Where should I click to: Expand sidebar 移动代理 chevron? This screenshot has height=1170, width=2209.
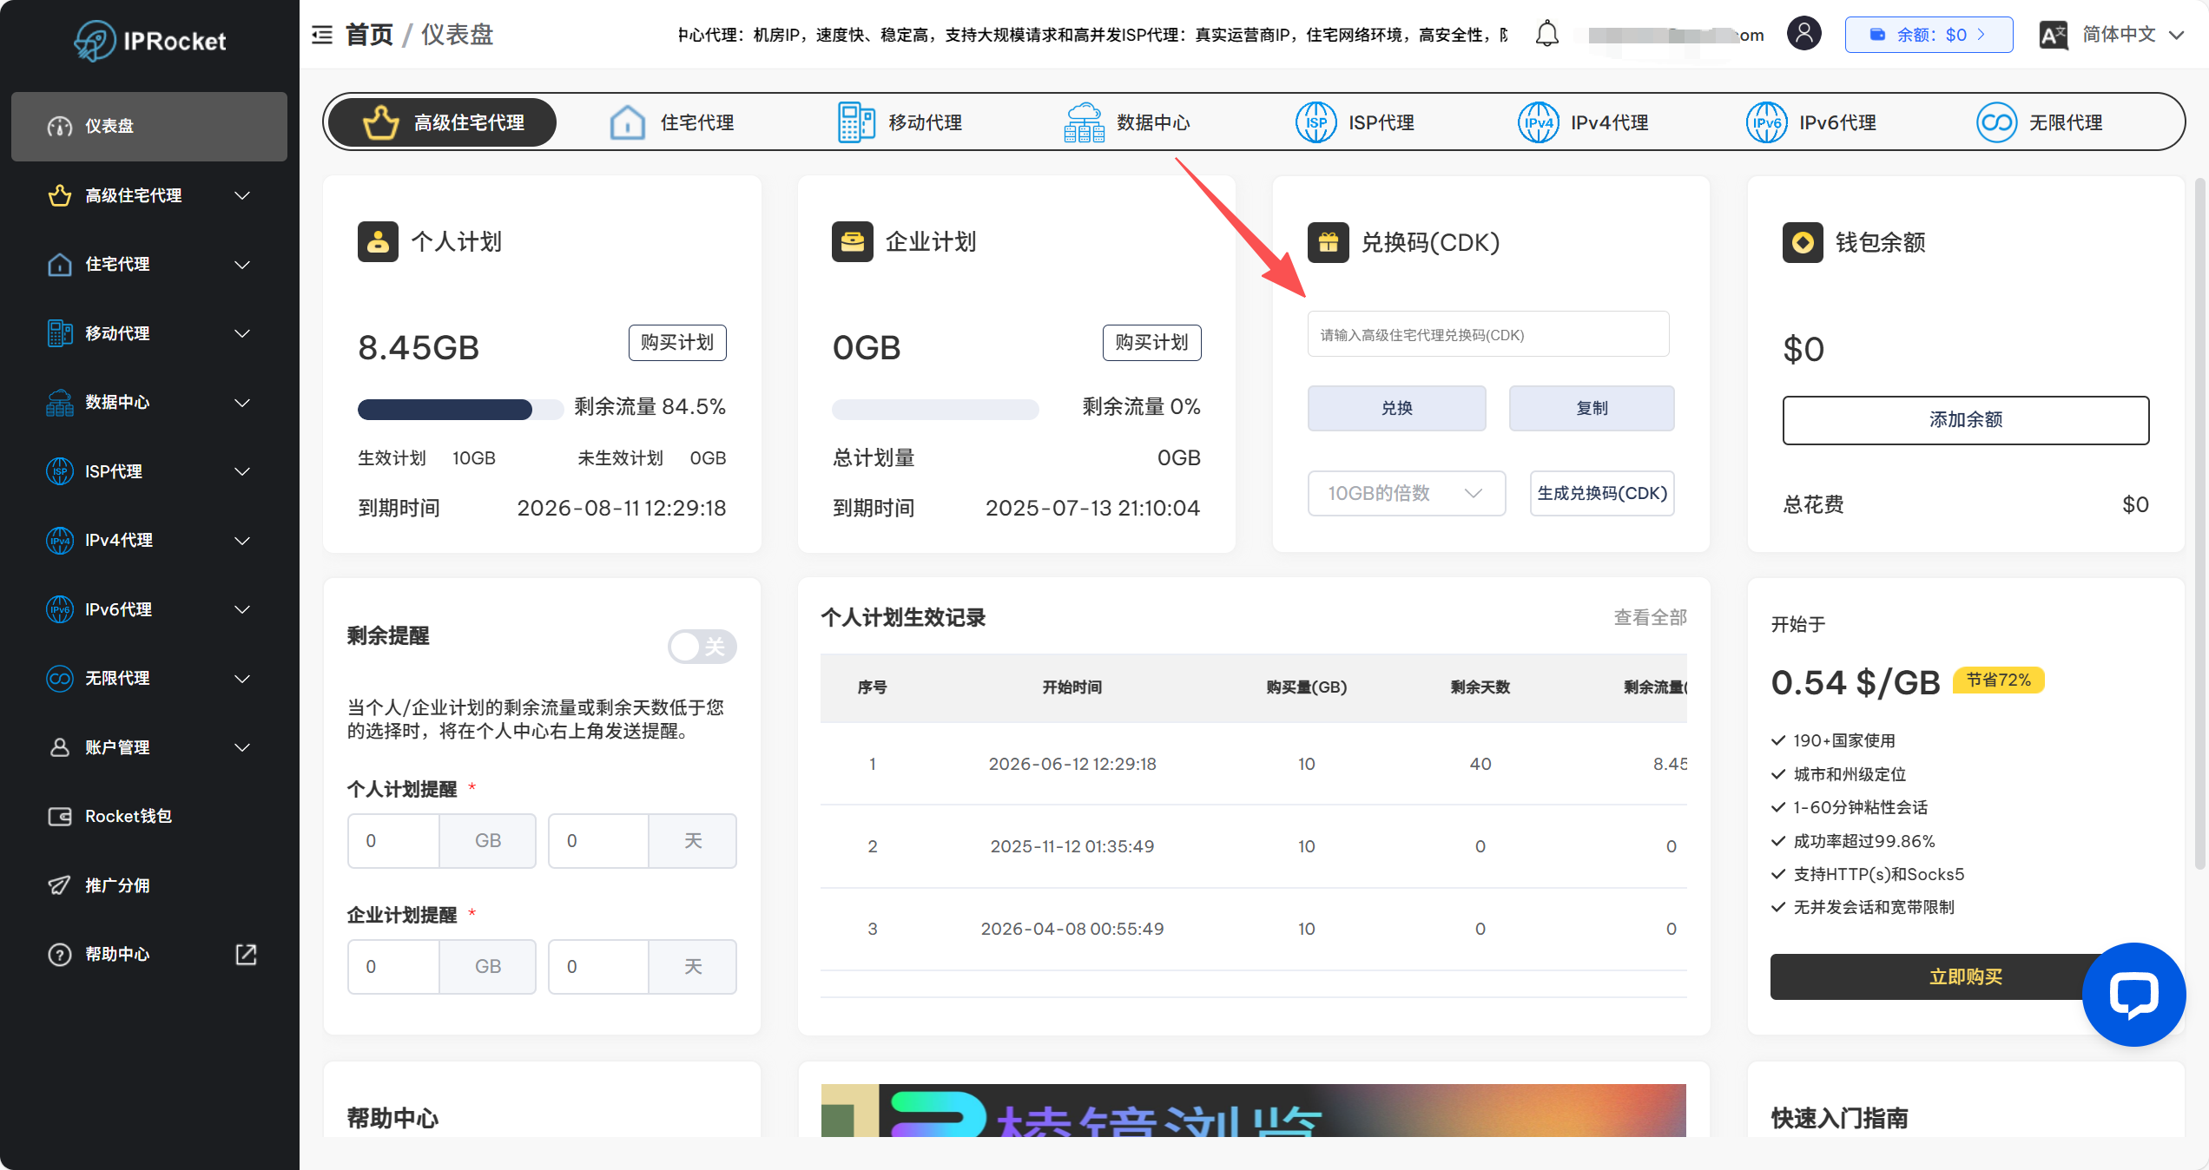coord(243,333)
